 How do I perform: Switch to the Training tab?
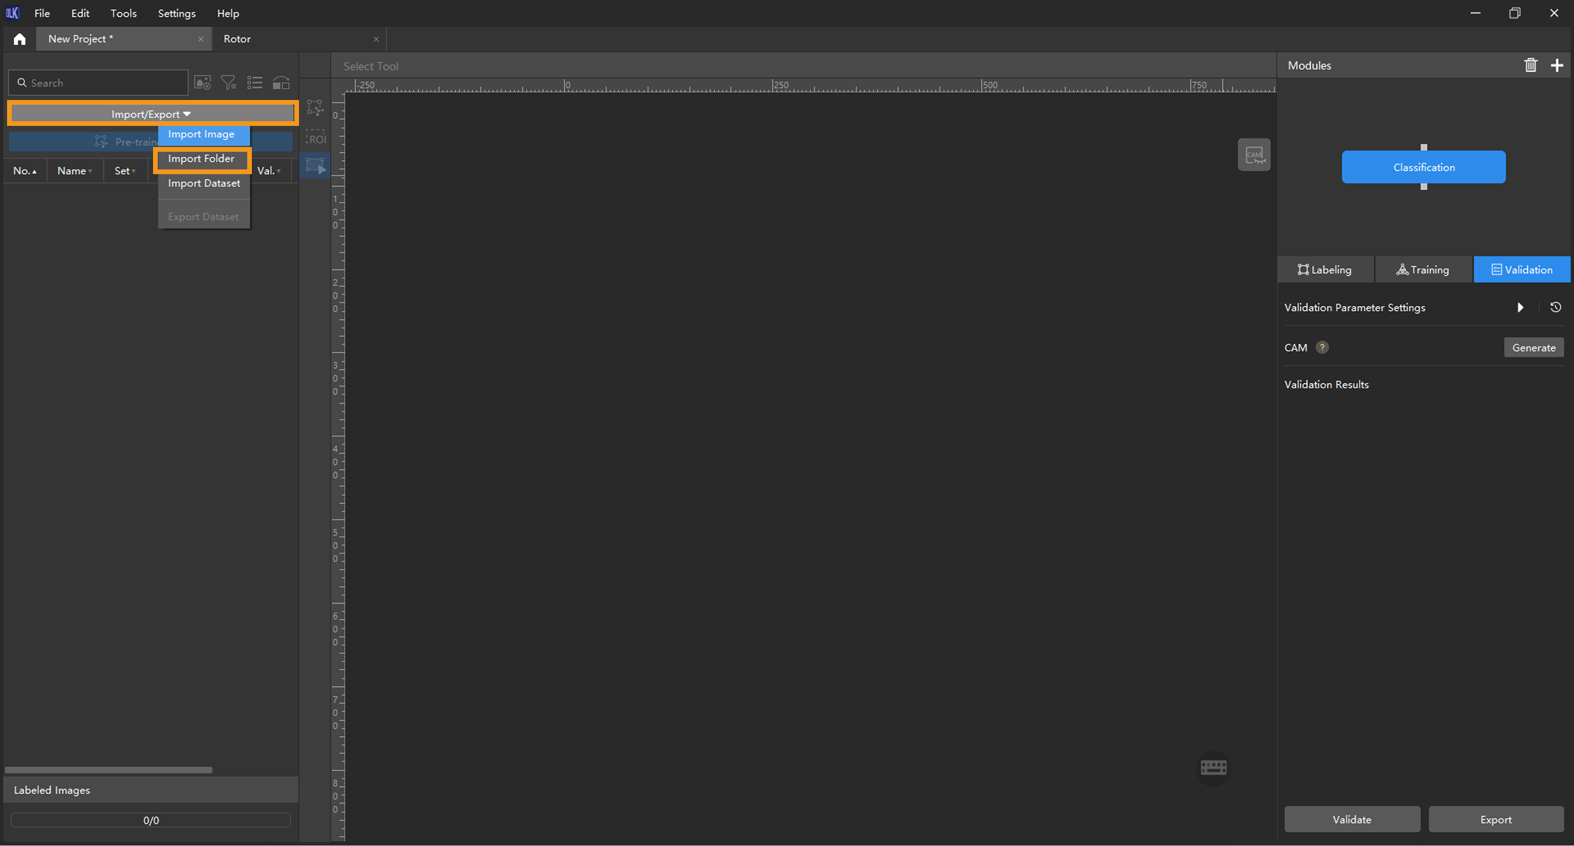pos(1423,270)
